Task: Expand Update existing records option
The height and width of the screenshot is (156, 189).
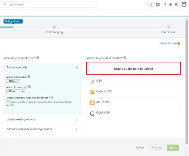Action: (x=42, y=120)
